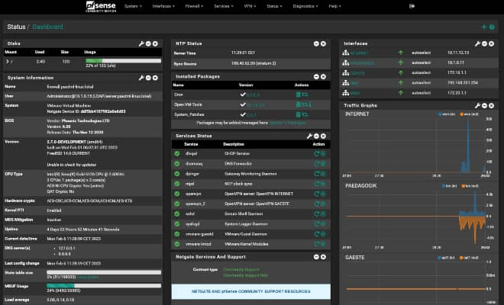Click the disk usage bar showing 22%
Screen dimensions: 504x305
123,61
